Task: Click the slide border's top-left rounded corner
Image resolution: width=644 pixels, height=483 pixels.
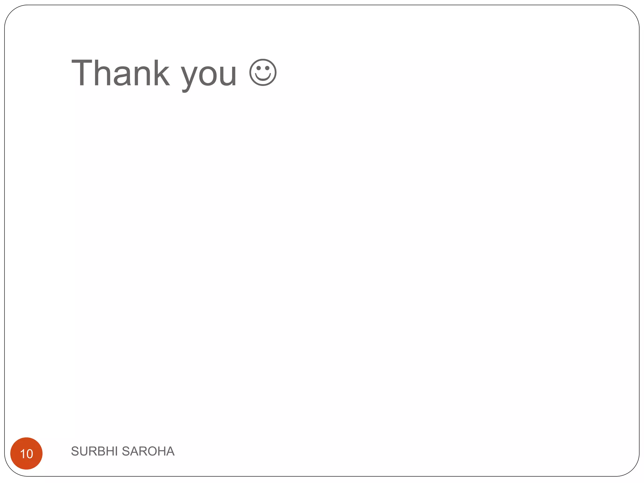Action: 12,13
